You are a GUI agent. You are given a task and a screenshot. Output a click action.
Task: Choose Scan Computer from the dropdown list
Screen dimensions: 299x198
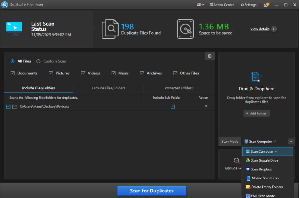pyautogui.click(x=267, y=152)
